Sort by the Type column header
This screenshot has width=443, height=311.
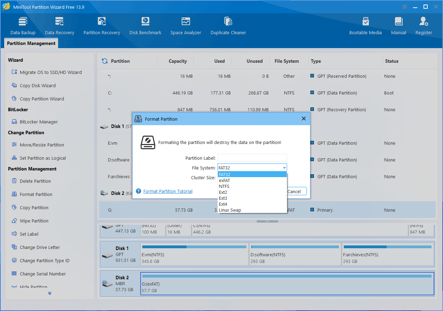[x=316, y=61]
